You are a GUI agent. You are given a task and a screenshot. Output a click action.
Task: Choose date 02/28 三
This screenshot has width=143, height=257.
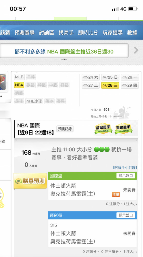(x=110, y=85)
